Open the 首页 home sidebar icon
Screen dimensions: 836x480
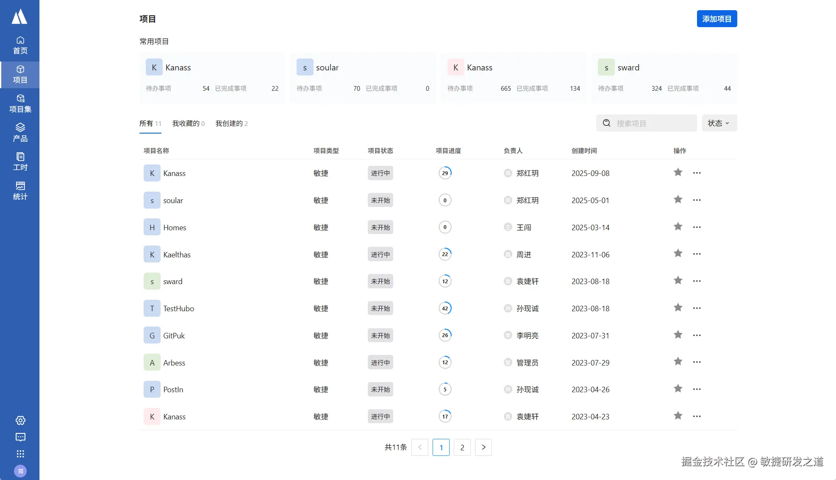pos(20,45)
